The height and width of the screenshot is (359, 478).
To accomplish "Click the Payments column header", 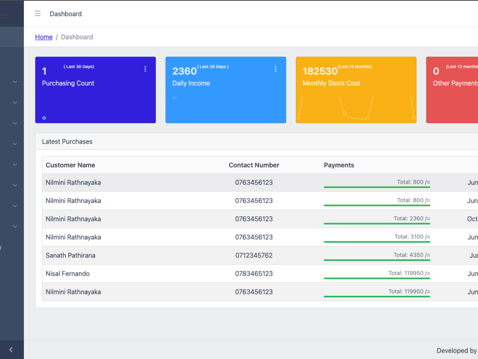I will pyautogui.click(x=339, y=165).
